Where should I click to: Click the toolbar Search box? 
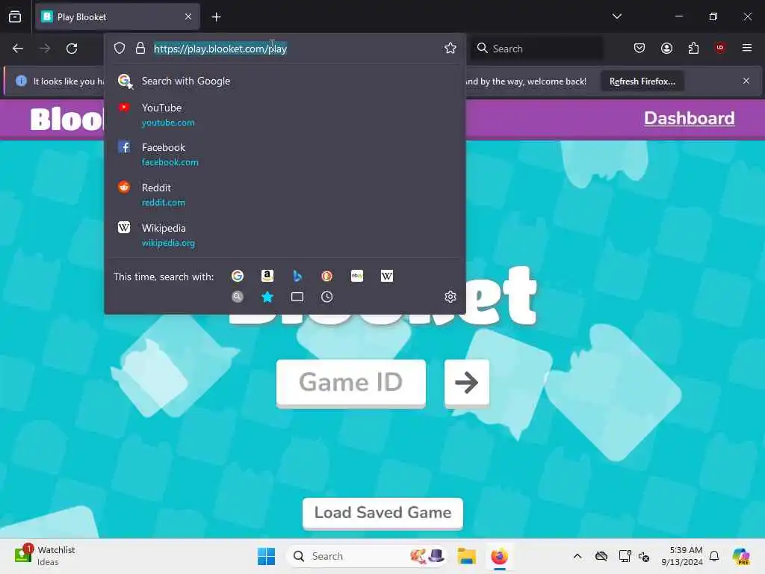(x=536, y=49)
